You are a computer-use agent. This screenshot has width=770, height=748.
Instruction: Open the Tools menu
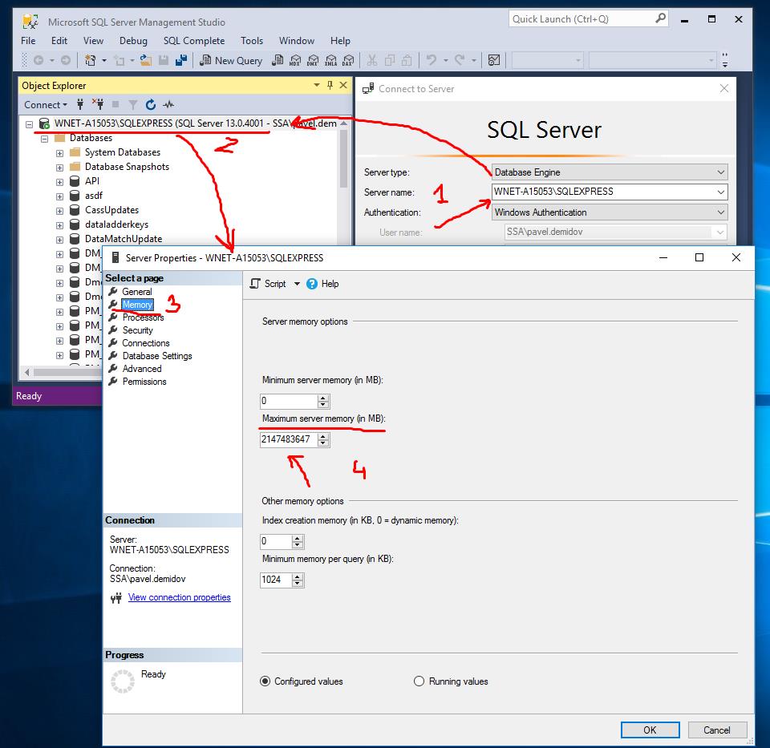tap(251, 41)
